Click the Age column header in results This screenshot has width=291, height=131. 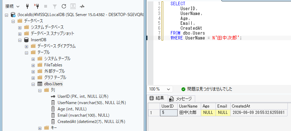[x=208, y=106]
